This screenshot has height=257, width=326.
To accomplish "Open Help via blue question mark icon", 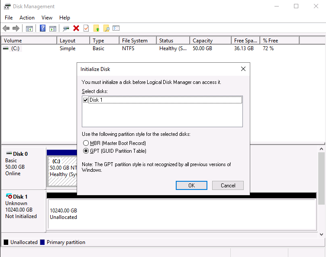I will point(43,29).
